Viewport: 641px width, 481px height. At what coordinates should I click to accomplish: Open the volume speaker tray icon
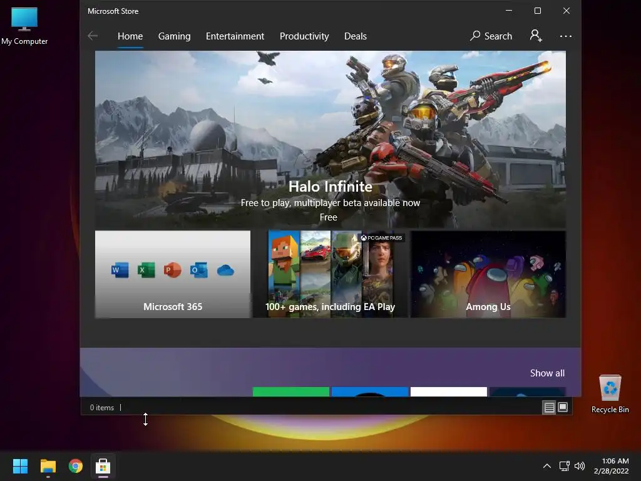pos(580,466)
